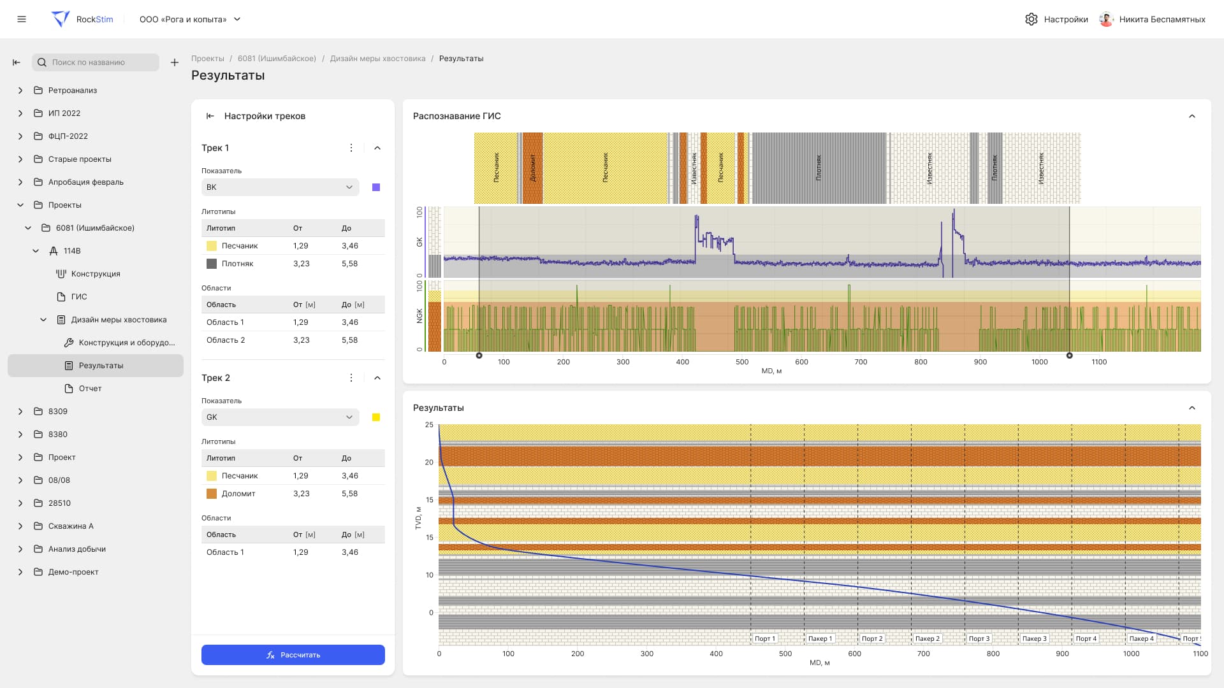The height and width of the screenshot is (688, 1224).
Task: Open Трек 2 three-dot menu
Action: (351, 378)
